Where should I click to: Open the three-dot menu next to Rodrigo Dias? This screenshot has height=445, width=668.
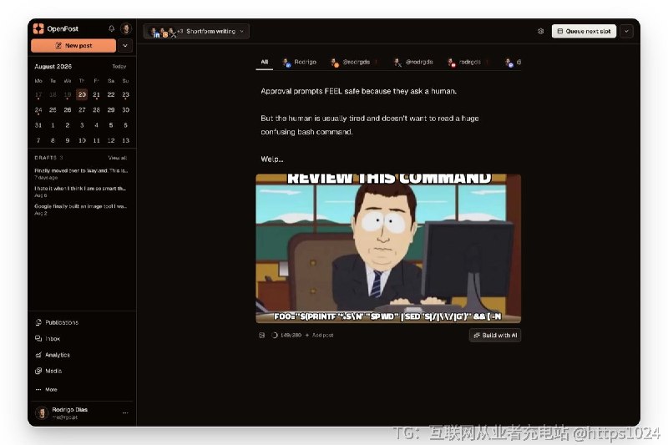pyautogui.click(x=125, y=412)
